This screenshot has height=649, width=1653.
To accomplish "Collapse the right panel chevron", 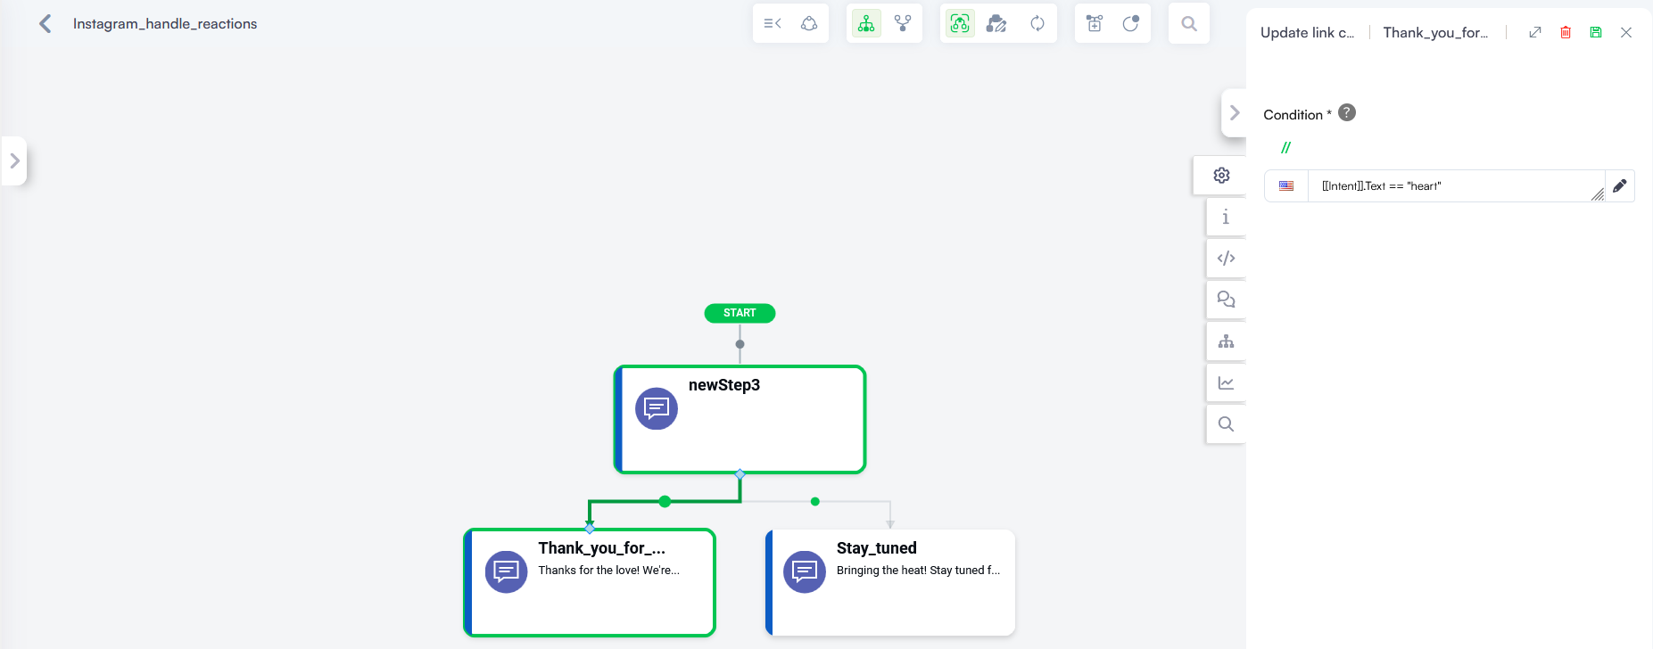I will (1235, 113).
